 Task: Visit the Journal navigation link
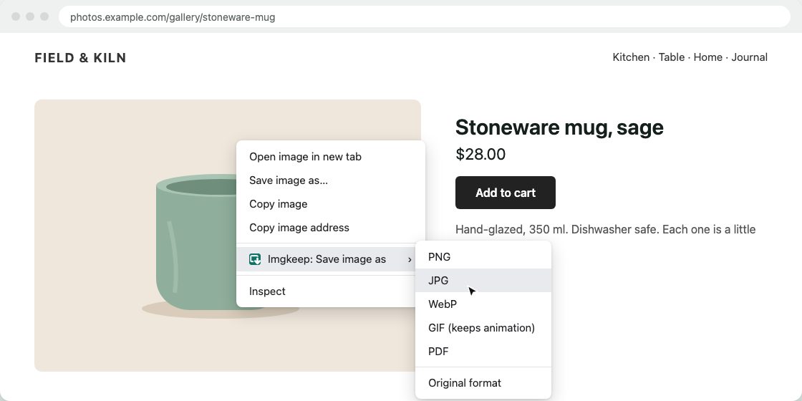coord(749,57)
